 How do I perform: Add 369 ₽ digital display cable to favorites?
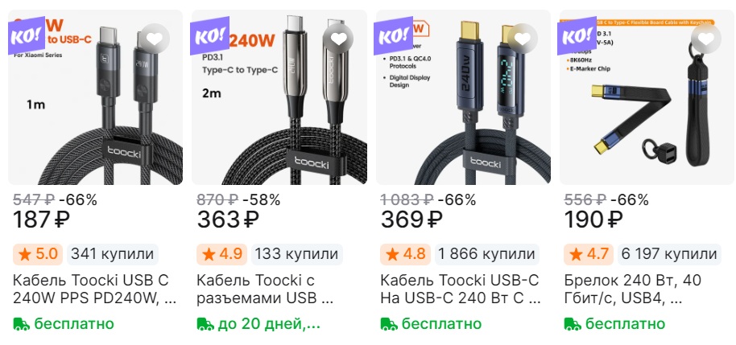[x=522, y=39]
